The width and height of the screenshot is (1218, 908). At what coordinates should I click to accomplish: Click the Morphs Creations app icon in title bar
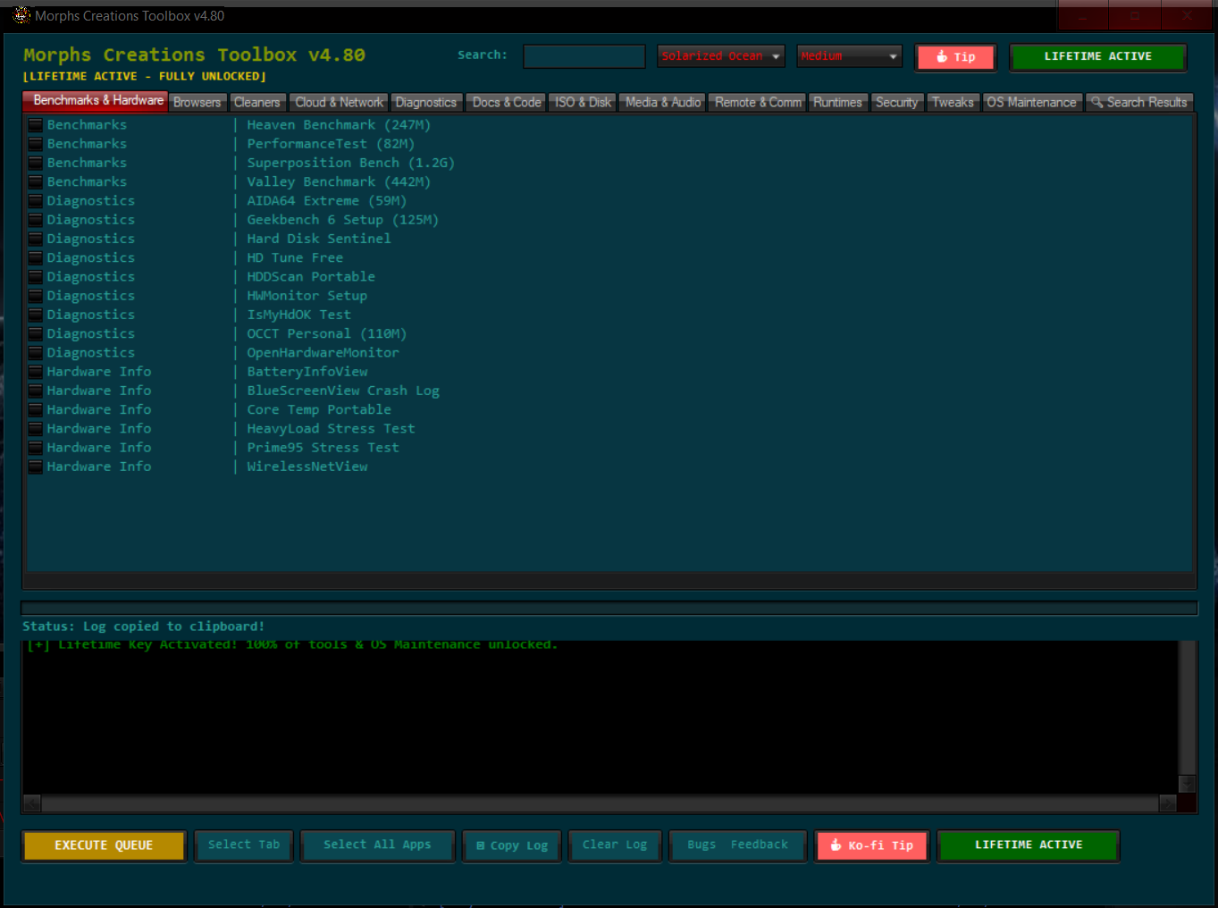point(21,15)
